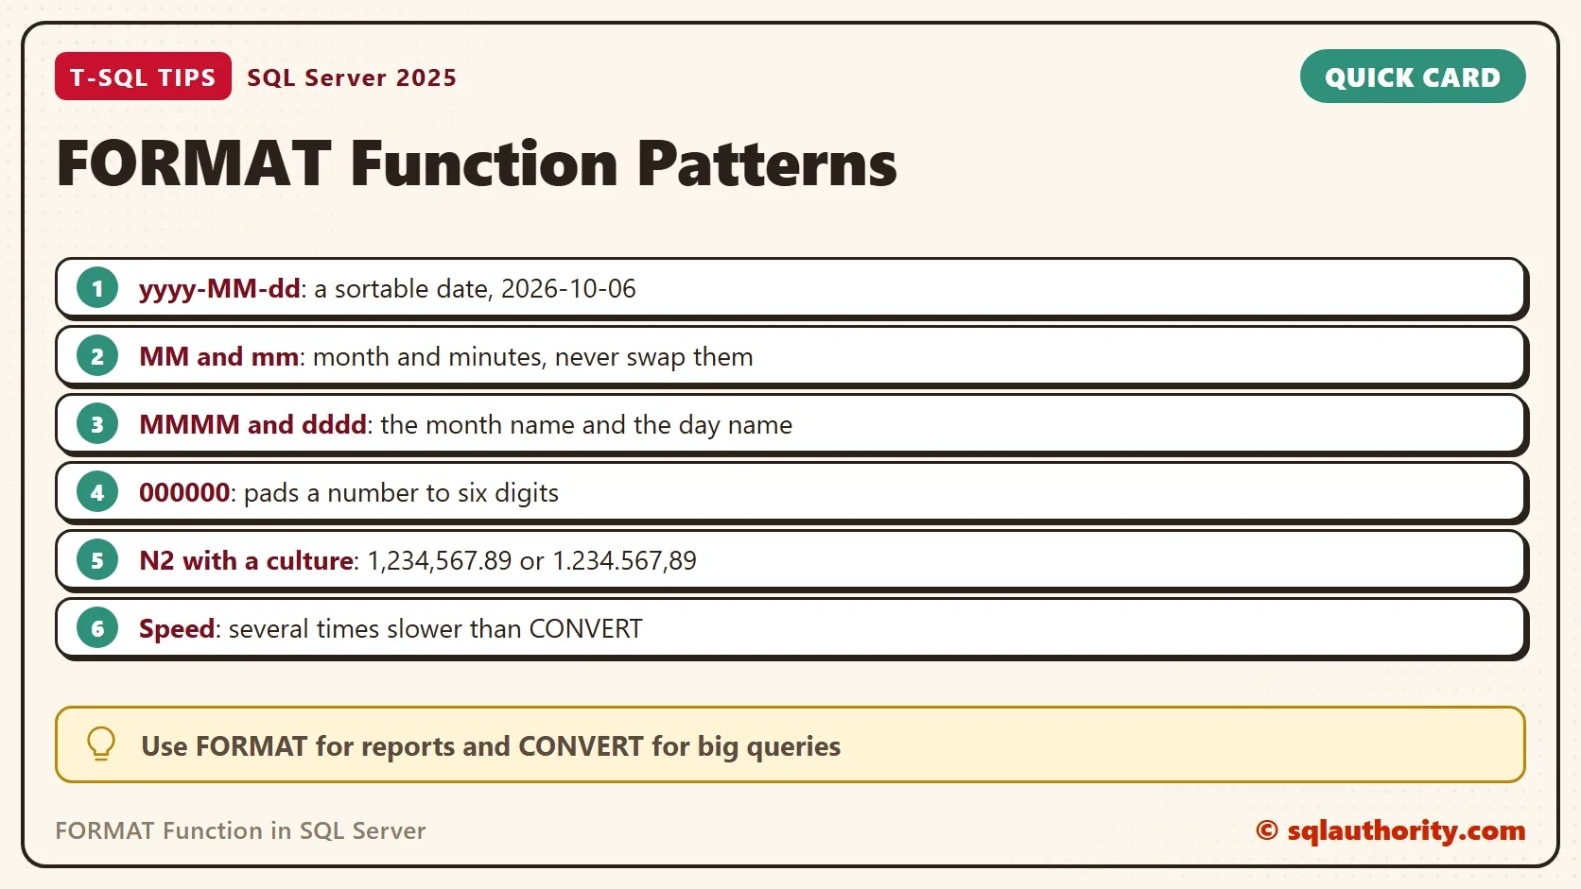Click the number 1 circle icon
Image resolution: width=1581 pixels, height=889 pixels.
[x=97, y=288]
